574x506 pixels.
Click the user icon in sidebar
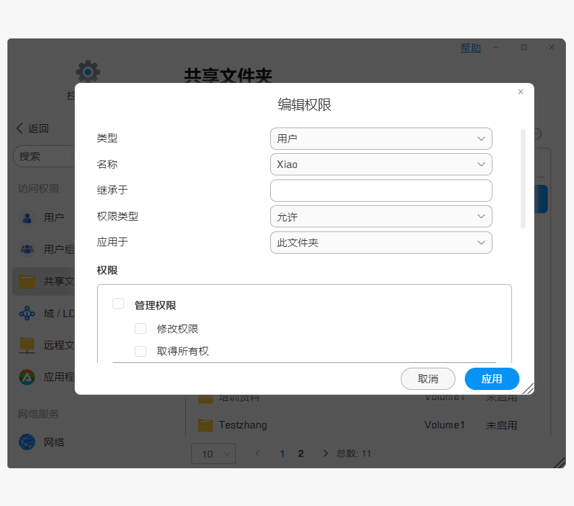point(27,217)
